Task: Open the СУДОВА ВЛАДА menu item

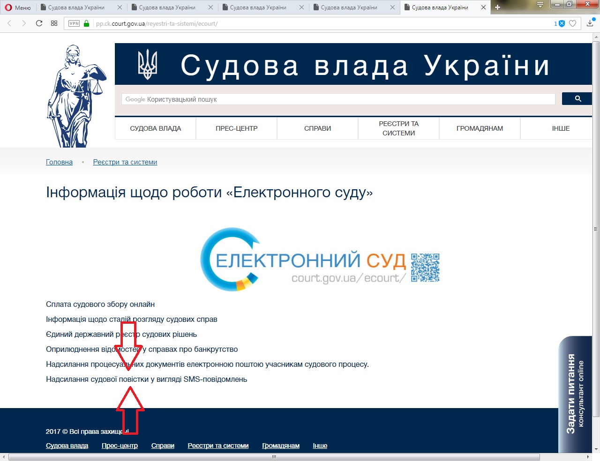Action: (x=155, y=128)
